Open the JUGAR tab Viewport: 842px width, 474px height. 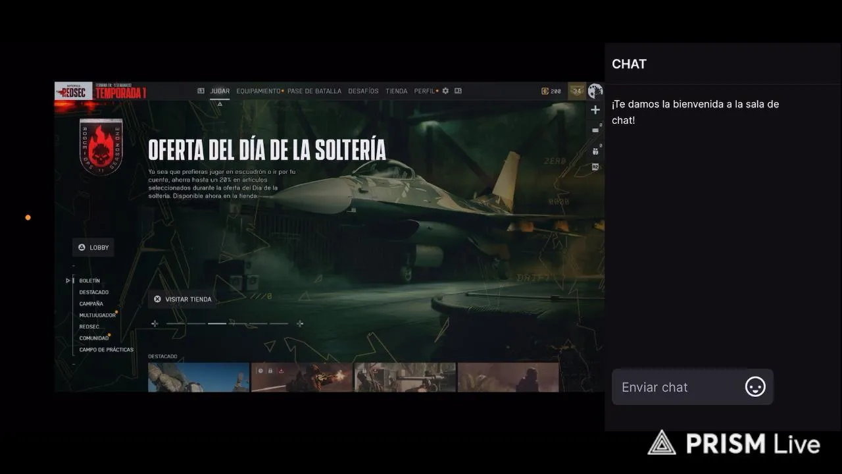coord(220,91)
